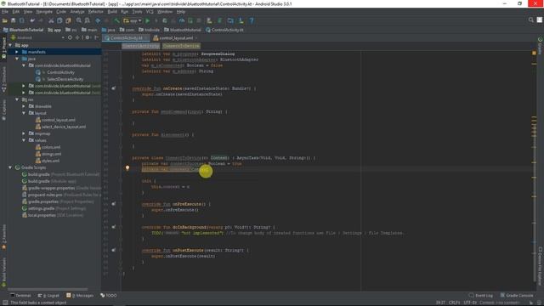Click the Search Everywhere magnifier icon
Image resolution: width=544 pixels, height=306 pixels.
tap(530, 20)
